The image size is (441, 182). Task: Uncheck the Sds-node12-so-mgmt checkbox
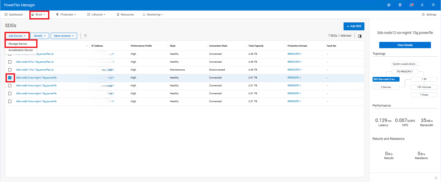[x=10, y=78]
